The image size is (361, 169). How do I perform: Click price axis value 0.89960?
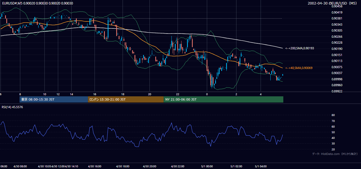(x=337, y=85)
